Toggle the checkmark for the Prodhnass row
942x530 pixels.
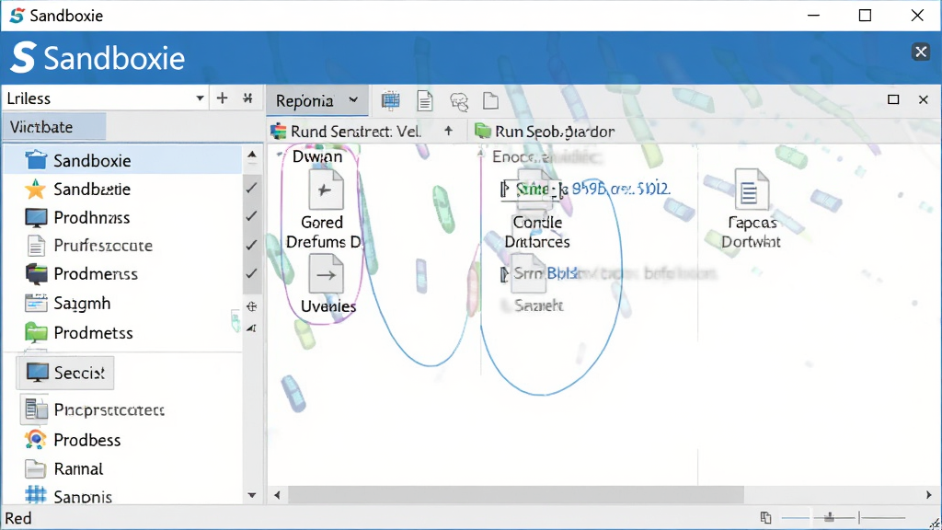point(252,215)
